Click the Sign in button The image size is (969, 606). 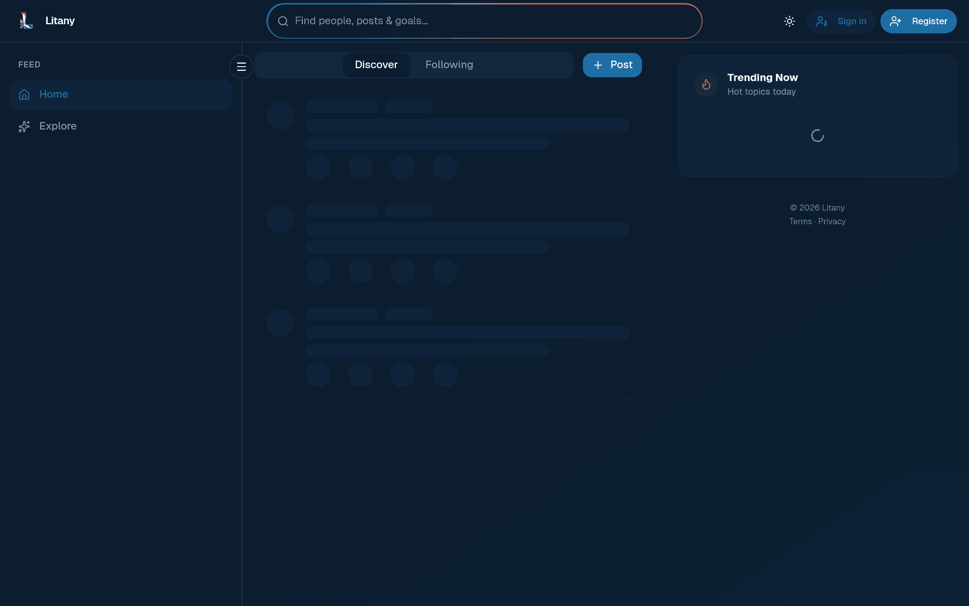point(840,21)
